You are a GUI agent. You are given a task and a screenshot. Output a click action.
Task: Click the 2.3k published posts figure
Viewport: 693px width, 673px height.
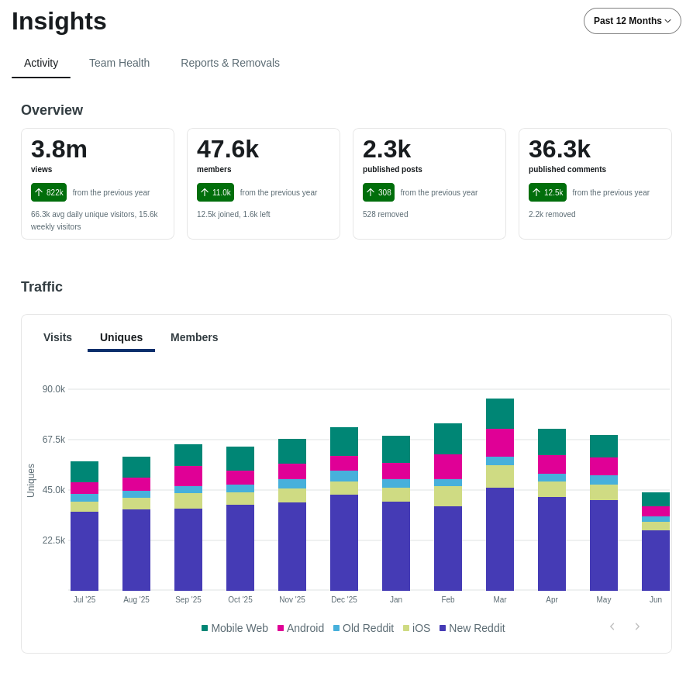pyautogui.click(x=387, y=149)
